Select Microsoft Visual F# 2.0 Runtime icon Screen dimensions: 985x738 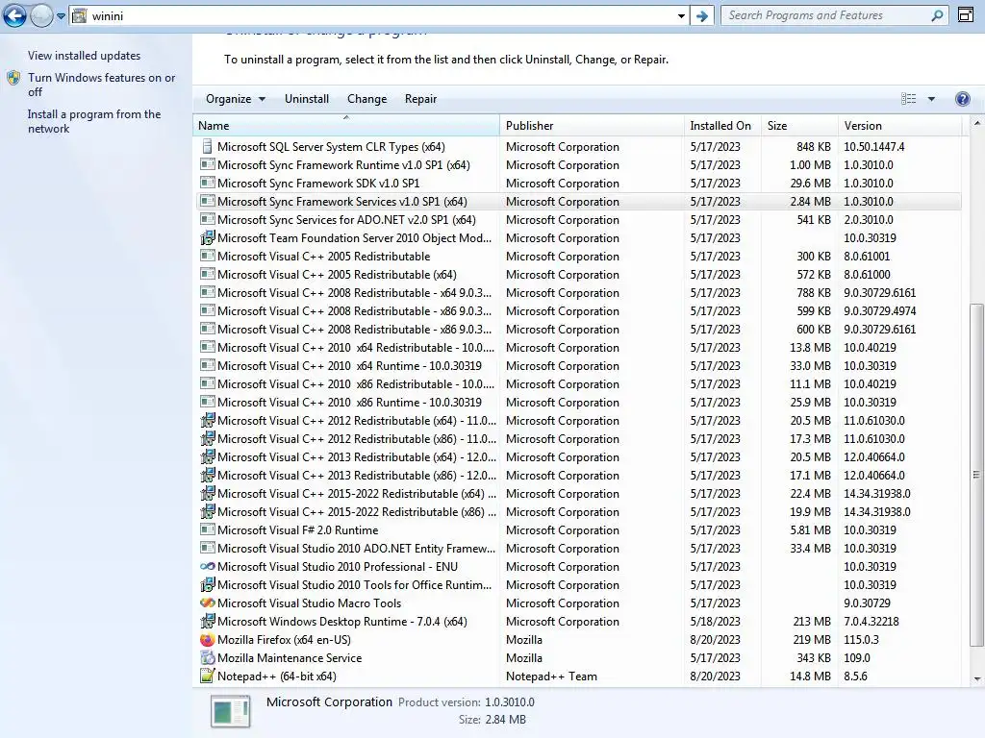[x=208, y=530]
